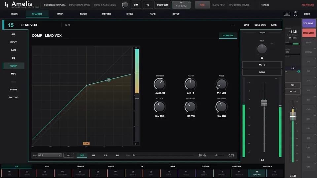This screenshot has height=178, width=317.
Task: Trigger VOX TUNE custom button
Action: [x=309, y=23]
